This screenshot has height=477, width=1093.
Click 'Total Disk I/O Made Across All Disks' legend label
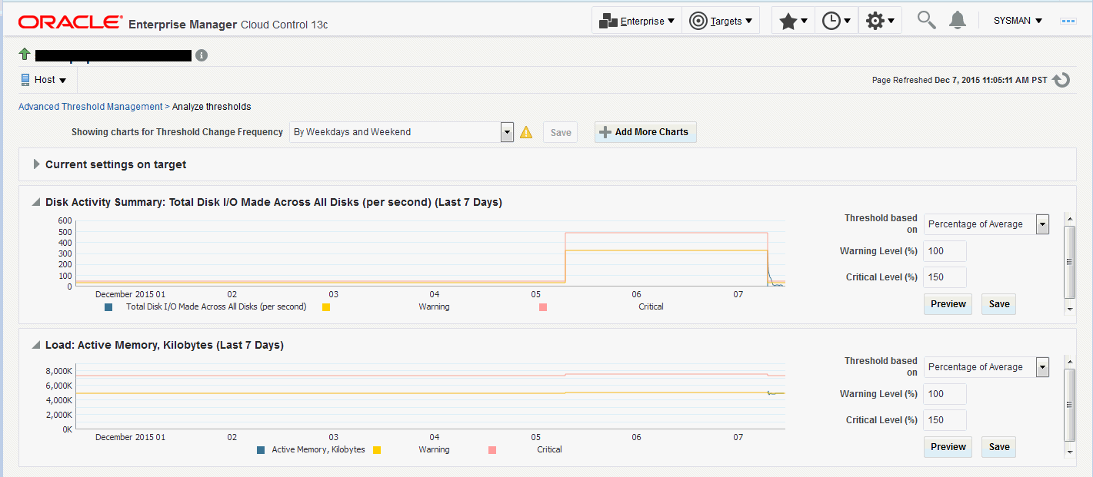[x=216, y=306]
